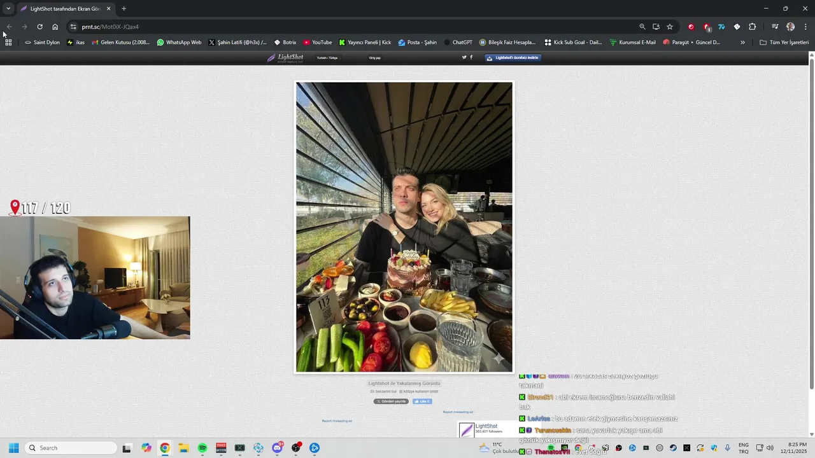Viewport: 815px width, 458px height.
Task: Select the LightShot Ekran Görüntüsü tab
Action: click(x=66, y=8)
